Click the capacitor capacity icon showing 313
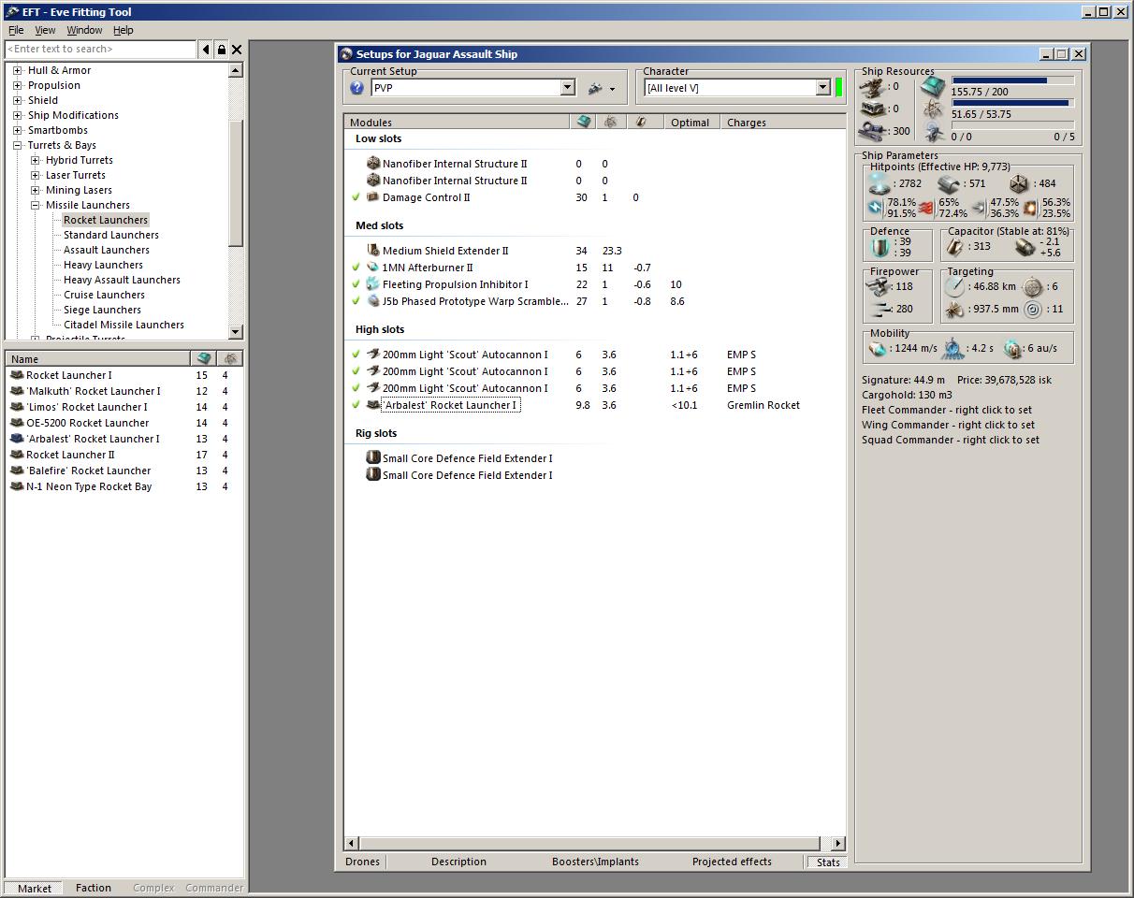Screen dimensions: 1134x898 [954, 247]
